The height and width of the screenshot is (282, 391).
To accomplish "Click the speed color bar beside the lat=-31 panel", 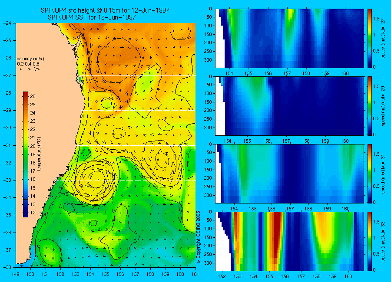I will [370, 174].
